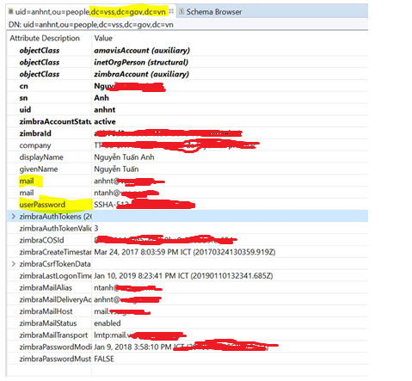Click the Jan 10, 2019 logon value
The width and height of the screenshot is (412, 381).
(183, 276)
